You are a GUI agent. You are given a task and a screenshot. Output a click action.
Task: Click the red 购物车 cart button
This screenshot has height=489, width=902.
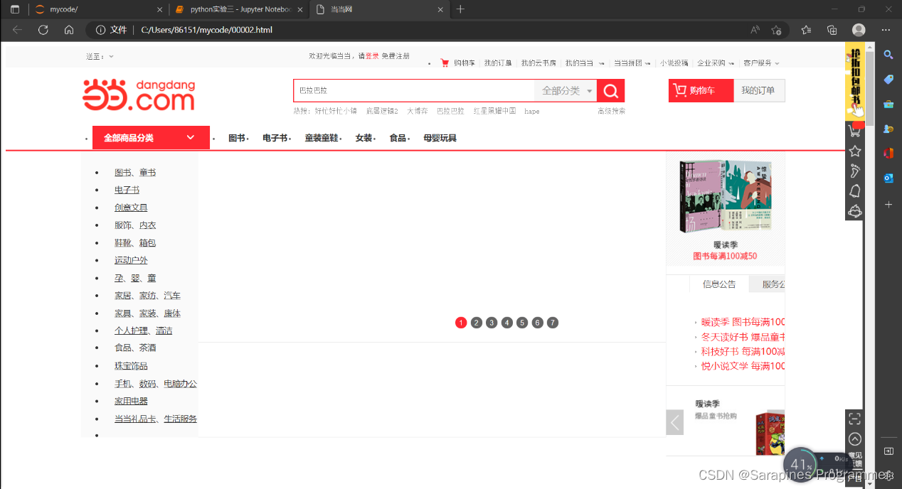(701, 91)
